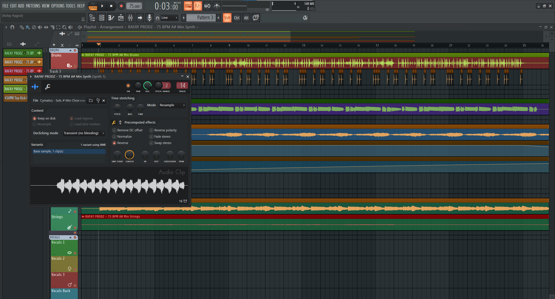The width and height of the screenshot is (555, 299).
Task: Select the playlist Mute tool
Action: point(40,27)
